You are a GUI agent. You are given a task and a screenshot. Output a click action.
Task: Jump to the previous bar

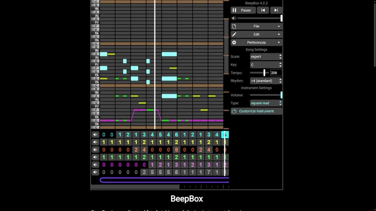pyautogui.click(x=263, y=10)
